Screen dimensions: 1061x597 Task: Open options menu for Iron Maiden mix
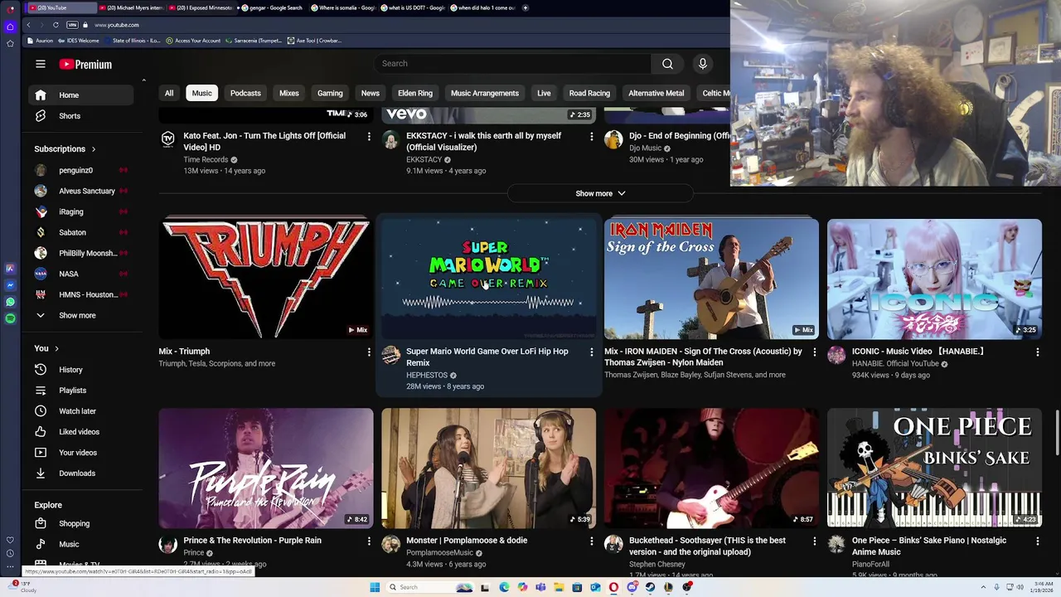[814, 352]
